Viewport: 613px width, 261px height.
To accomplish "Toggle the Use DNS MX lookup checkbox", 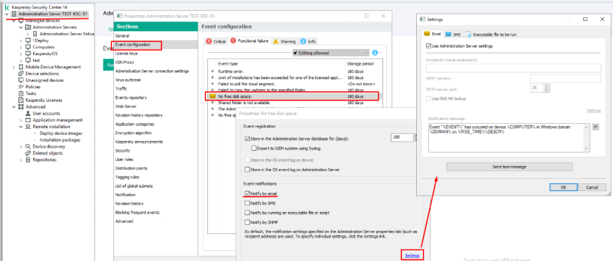I will (x=429, y=99).
